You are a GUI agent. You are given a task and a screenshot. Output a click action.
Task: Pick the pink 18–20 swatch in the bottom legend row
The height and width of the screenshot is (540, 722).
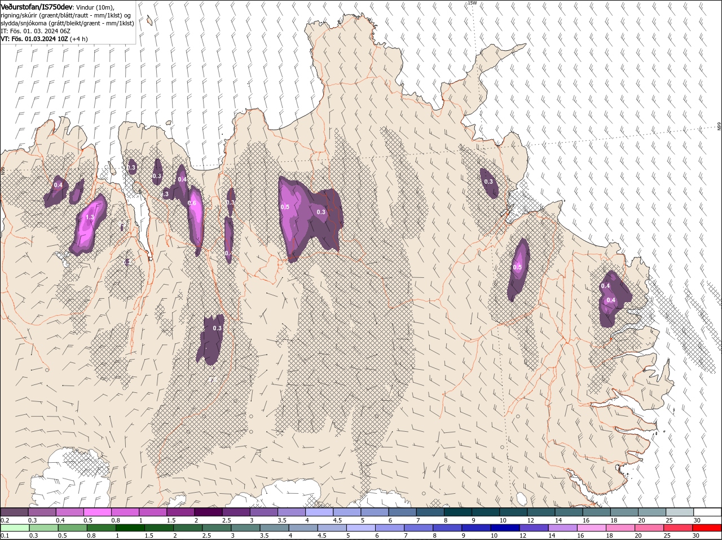[x=620, y=528]
